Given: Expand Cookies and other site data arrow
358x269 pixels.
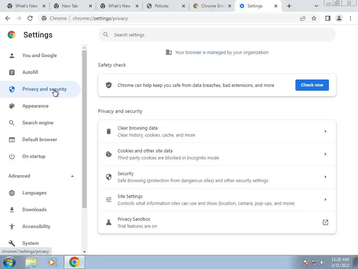Looking at the screenshot, I should (x=325, y=154).
